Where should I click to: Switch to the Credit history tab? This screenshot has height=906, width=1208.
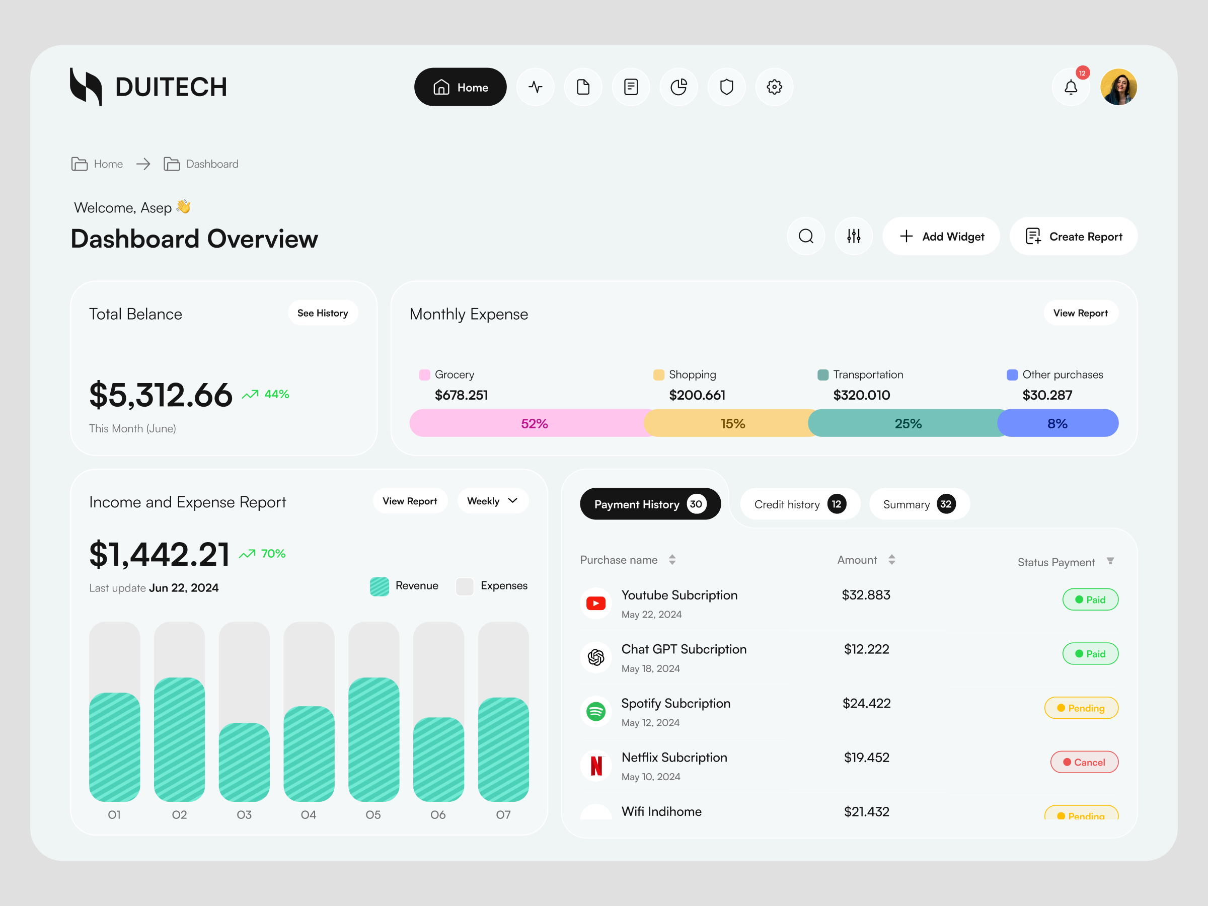tap(799, 503)
